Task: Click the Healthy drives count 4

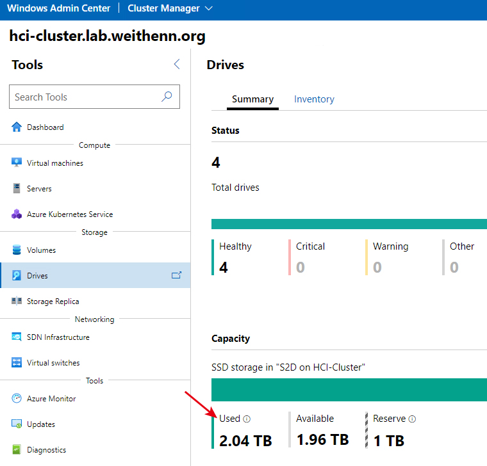Action: [x=223, y=267]
